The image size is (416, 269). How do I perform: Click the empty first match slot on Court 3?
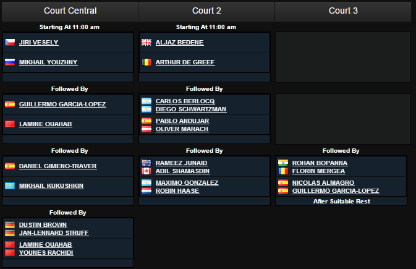click(343, 57)
